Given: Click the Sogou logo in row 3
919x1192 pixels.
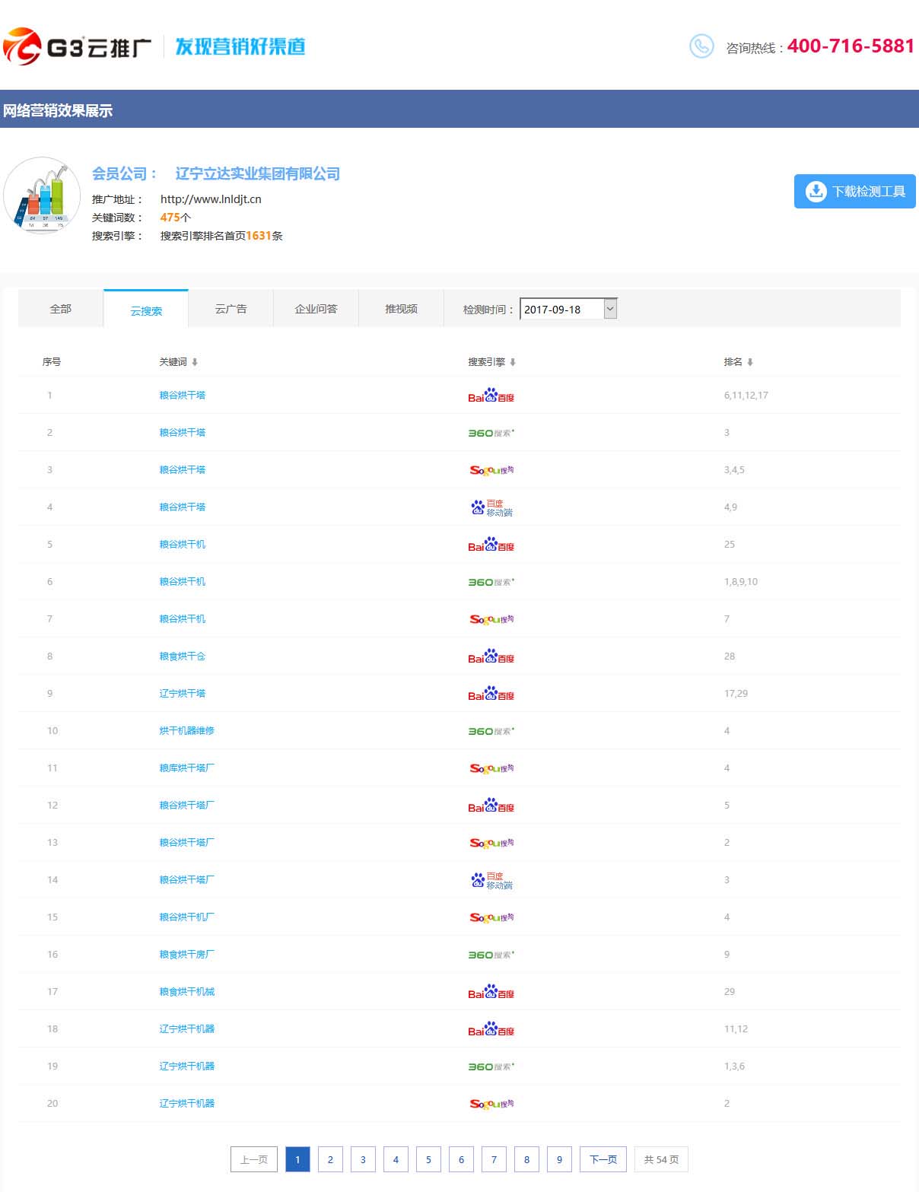Looking at the screenshot, I should (x=491, y=470).
